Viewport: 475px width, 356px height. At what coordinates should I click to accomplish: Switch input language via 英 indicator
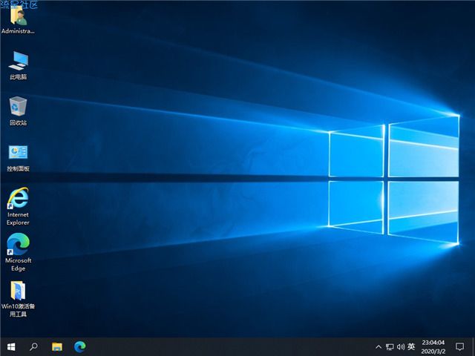pyautogui.click(x=411, y=346)
